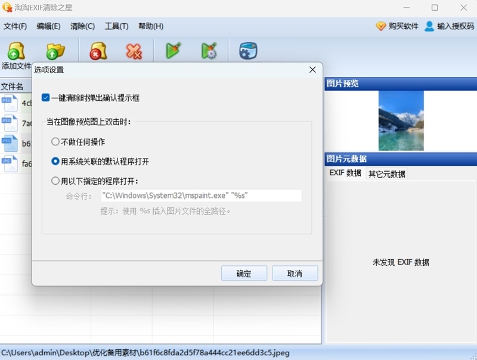Open the 文件(F) menu
477x360 pixels.
[x=15, y=26]
